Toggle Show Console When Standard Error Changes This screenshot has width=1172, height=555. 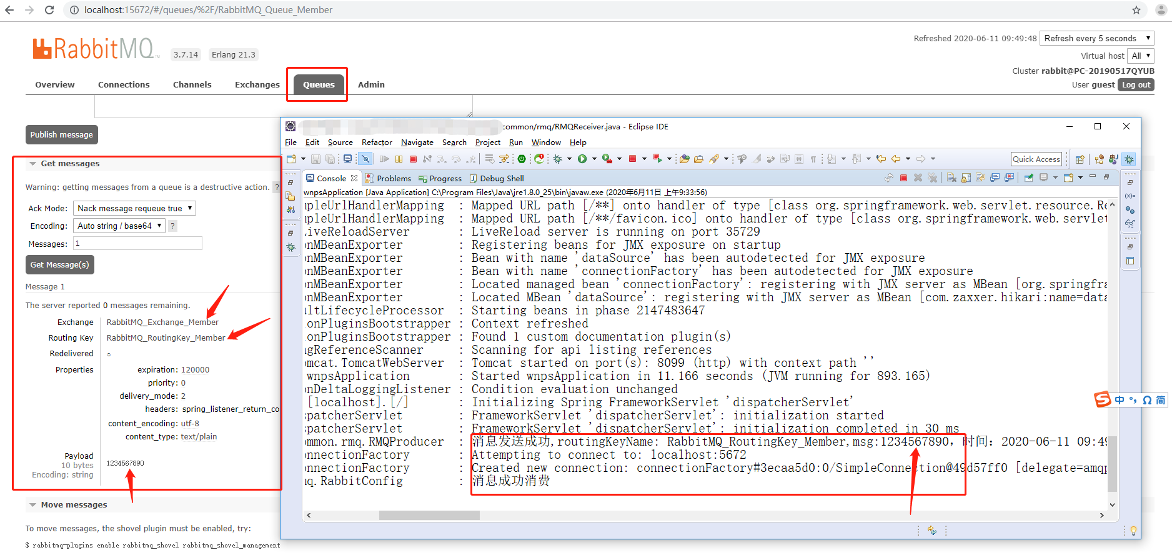1009,178
